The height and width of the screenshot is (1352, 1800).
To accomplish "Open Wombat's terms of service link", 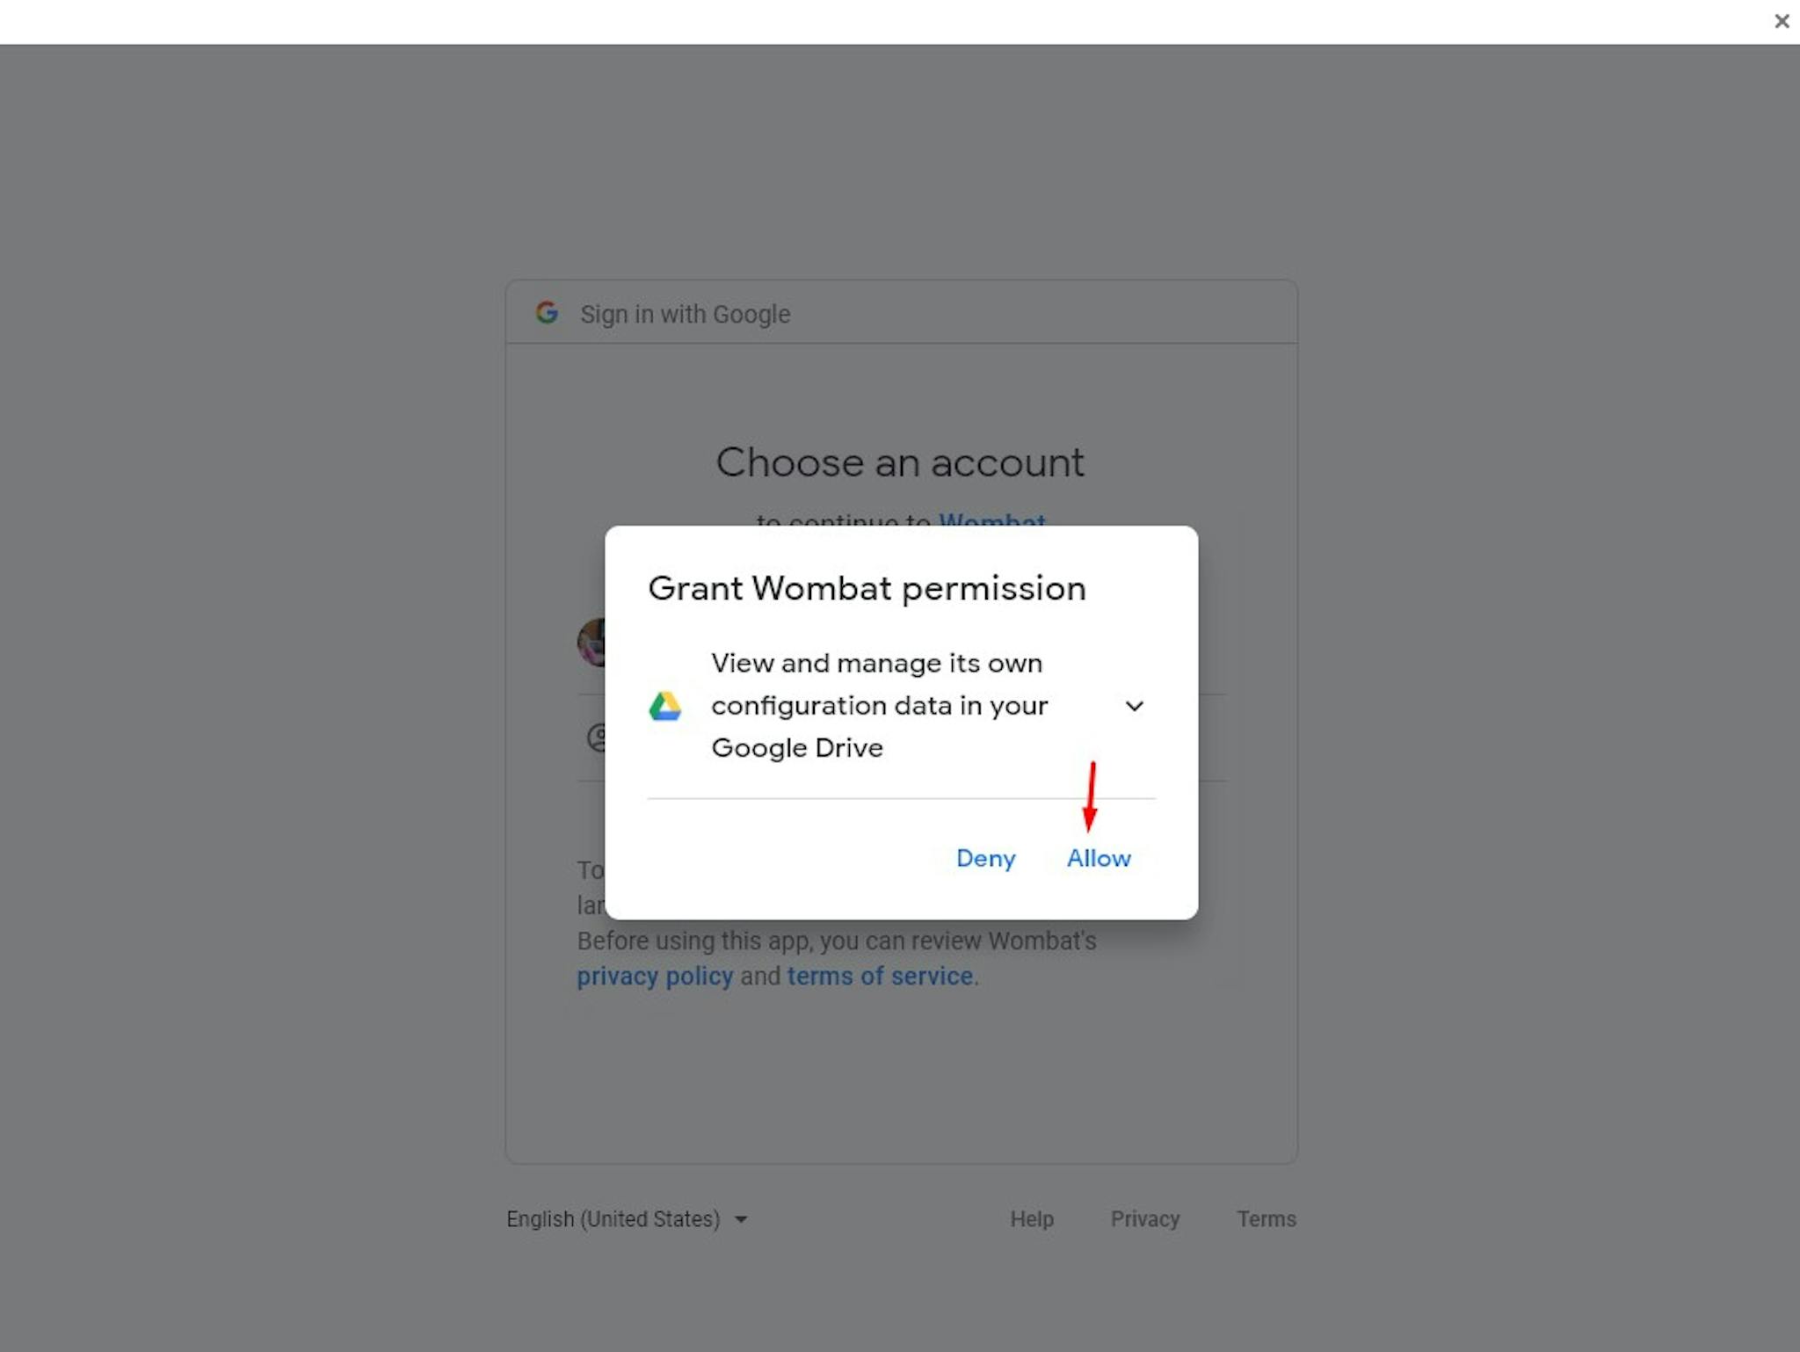I will (880, 976).
